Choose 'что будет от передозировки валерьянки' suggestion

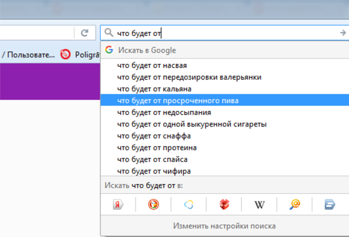point(188,77)
